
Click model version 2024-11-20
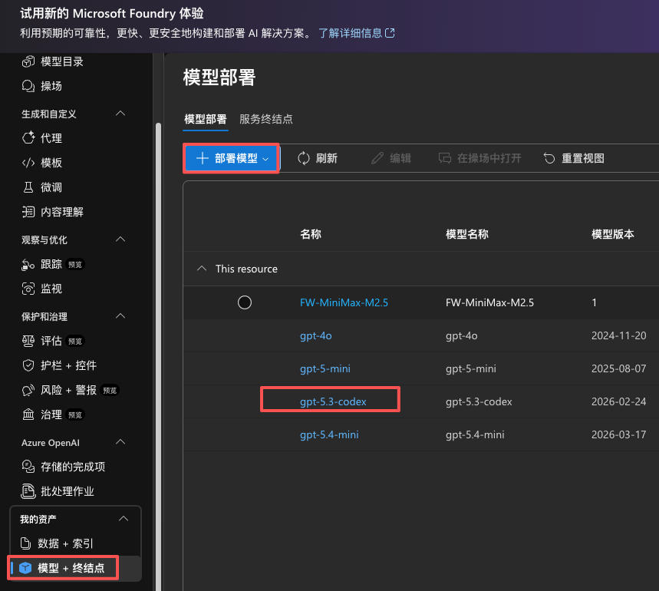point(618,335)
